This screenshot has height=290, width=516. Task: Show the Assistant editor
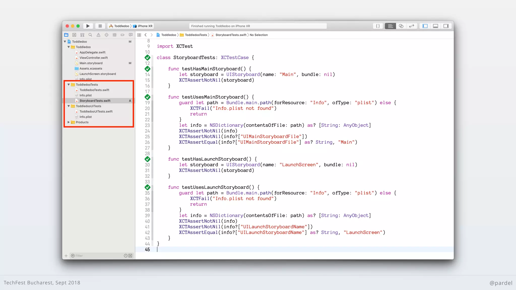click(x=401, y=26)
